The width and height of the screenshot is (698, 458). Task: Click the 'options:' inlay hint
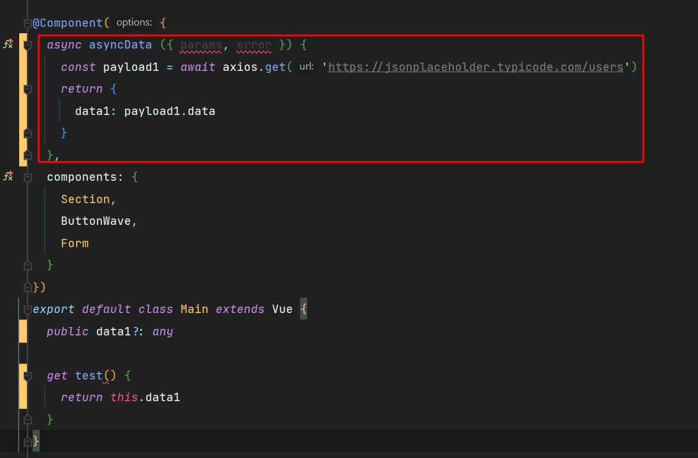point(134,22)
